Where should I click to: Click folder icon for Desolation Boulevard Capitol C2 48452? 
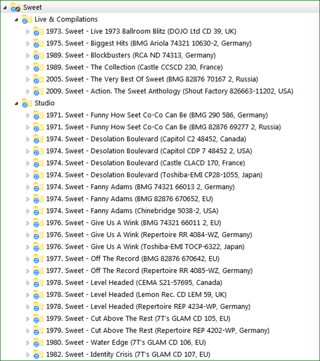(x=38, y=139)
